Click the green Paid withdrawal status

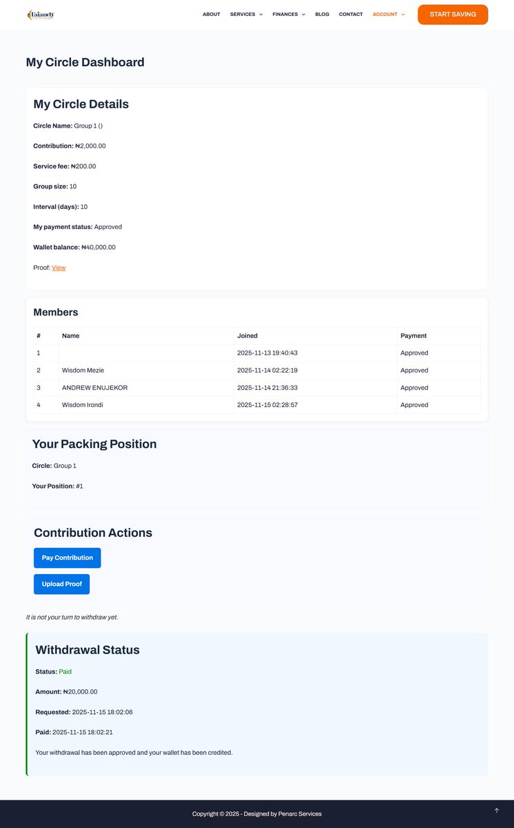tap(65, 671)
